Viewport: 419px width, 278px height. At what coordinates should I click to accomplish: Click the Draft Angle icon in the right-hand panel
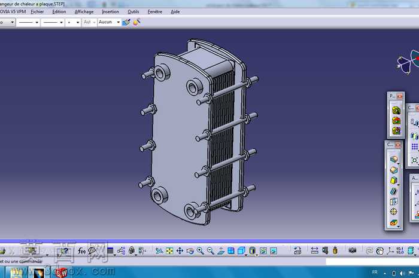tap(394, 181)
